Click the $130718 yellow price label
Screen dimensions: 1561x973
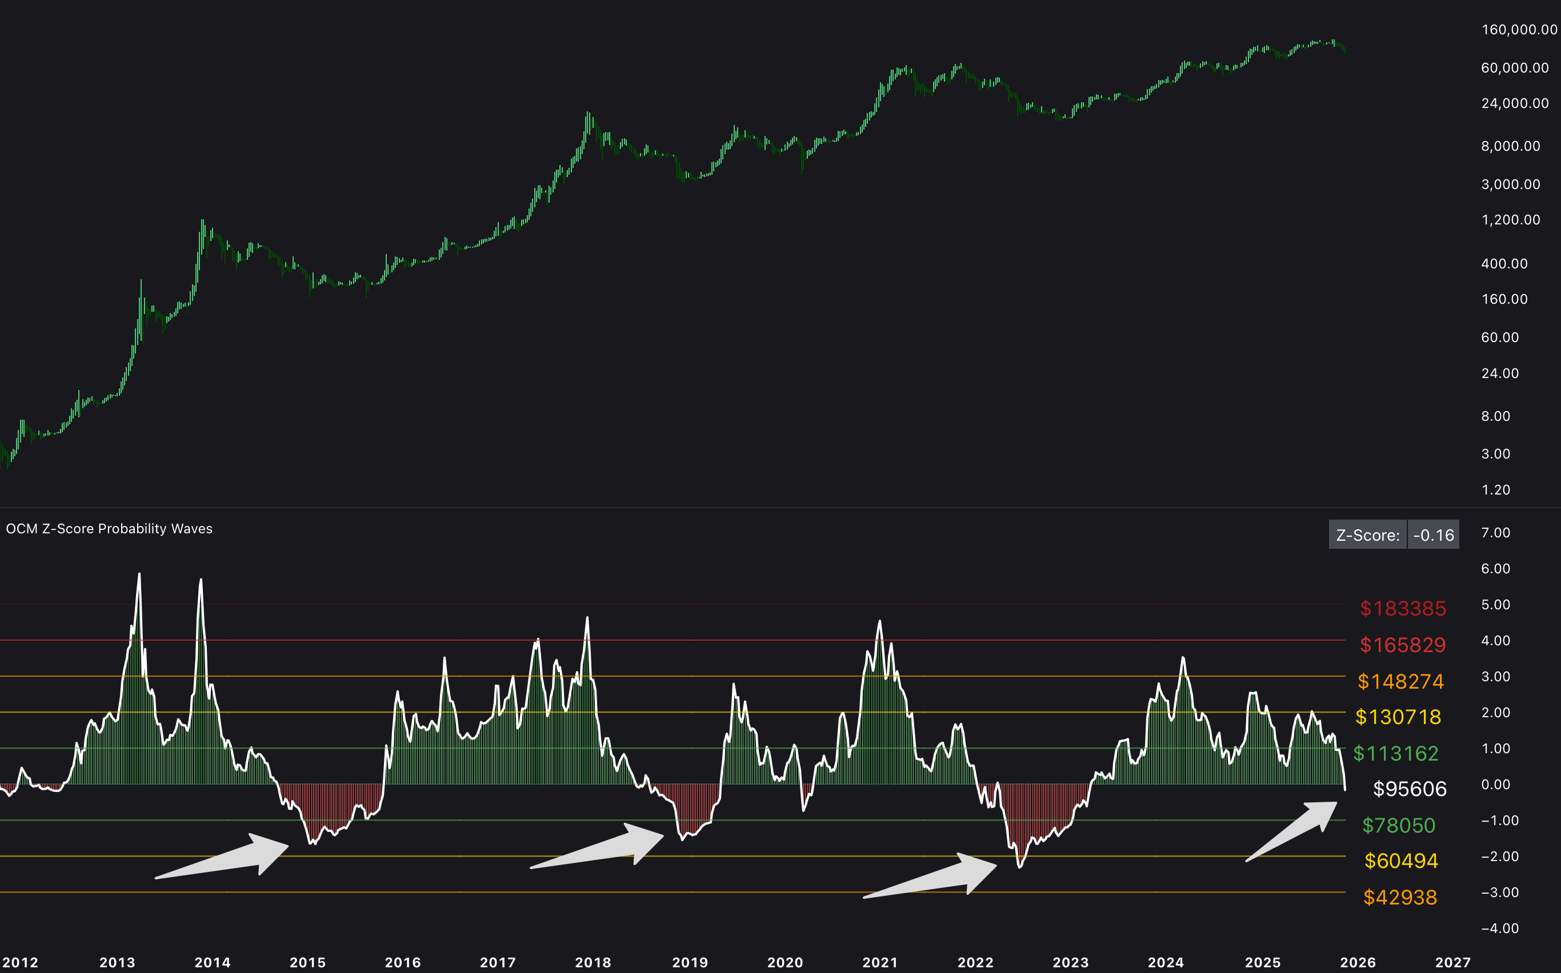(1398, 717)
